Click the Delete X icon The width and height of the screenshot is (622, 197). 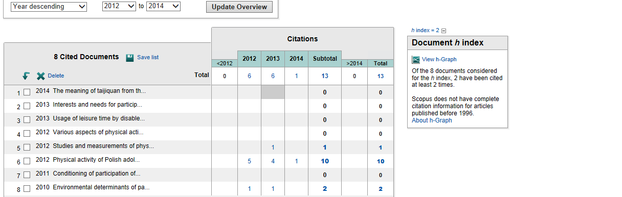(41, 76)
